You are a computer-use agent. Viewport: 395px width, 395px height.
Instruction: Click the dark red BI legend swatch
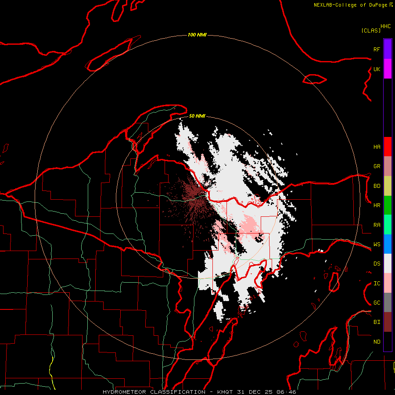point(388,322)
